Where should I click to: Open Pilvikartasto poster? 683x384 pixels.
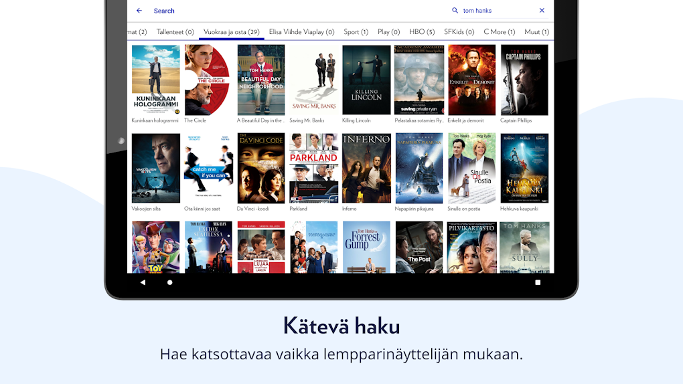(x=472, y=248)
